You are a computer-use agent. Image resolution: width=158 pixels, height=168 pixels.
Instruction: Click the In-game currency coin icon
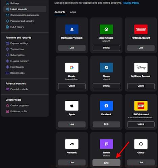pyautogui.click(x=7, y=61)
